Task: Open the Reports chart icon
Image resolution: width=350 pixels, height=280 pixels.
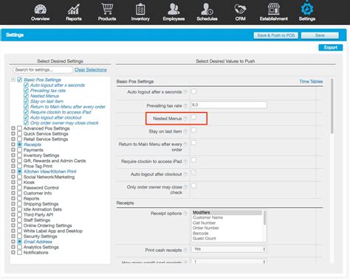Action: point(74,10)
